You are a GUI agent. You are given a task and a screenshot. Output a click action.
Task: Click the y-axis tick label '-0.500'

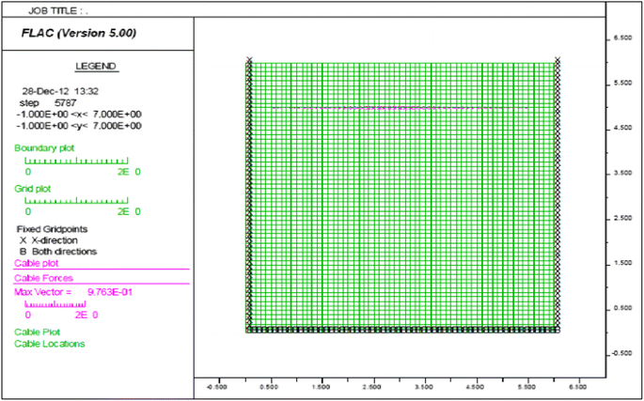point(621,353)
